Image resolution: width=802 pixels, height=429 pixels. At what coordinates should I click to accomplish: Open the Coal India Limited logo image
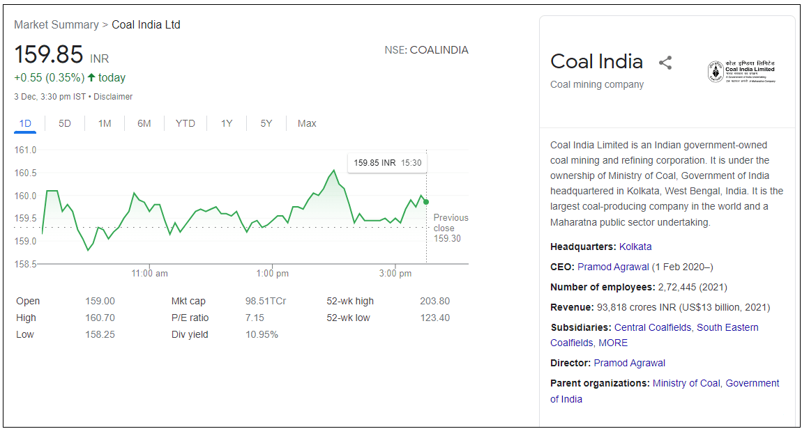[741, 72]
